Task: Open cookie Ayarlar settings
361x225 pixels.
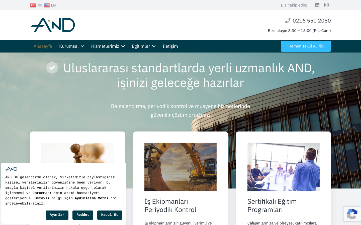Action: (57, 215)
